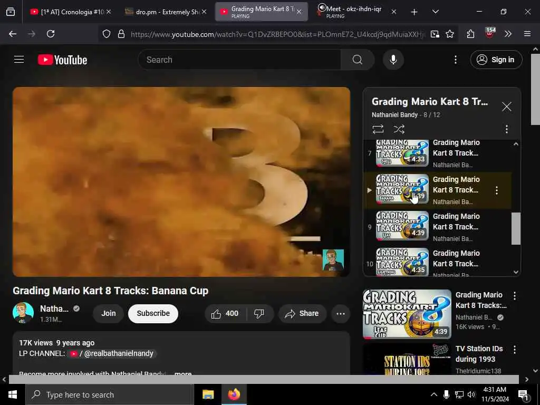The image size is (540, 405).
Task: Toggle shuffle playlist
Action: (399, 129)
